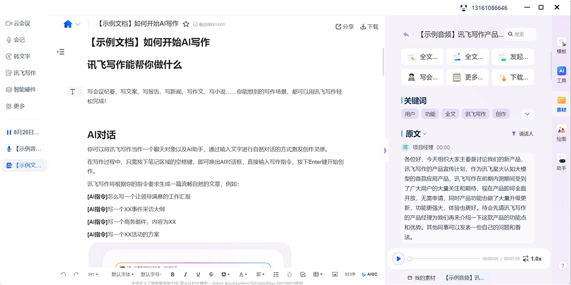Star the document as favorite

pos(186,24)
